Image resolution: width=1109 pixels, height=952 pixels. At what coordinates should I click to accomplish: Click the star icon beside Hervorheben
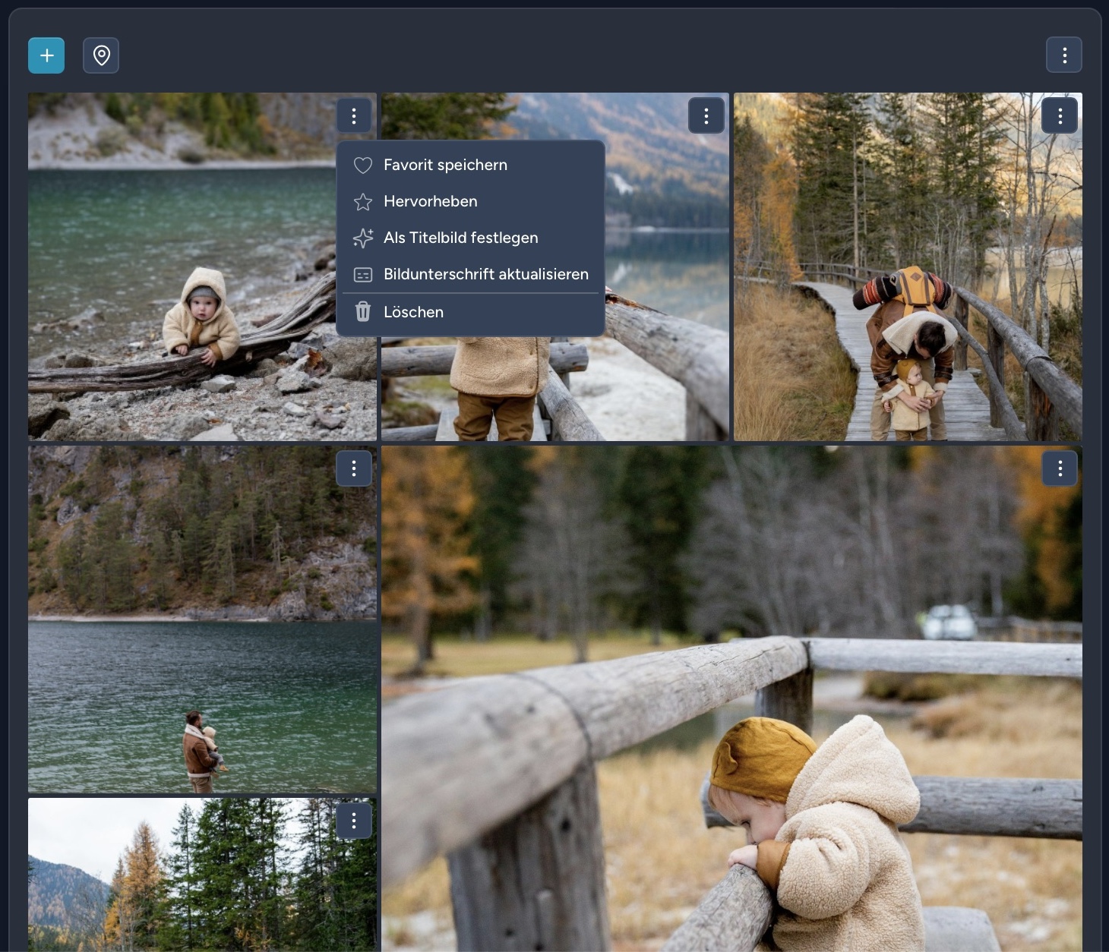point(363,202)
